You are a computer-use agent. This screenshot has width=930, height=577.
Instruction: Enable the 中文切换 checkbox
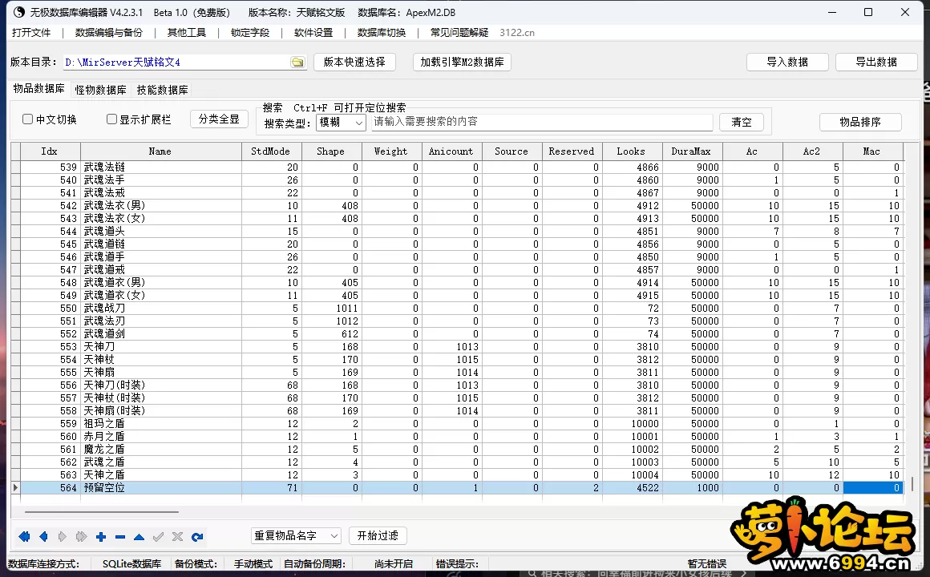click(28, 119)
